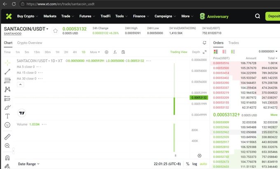Open the SANTAHOOD token link
This screenshot has height=169, width=280.
(13, 34)
